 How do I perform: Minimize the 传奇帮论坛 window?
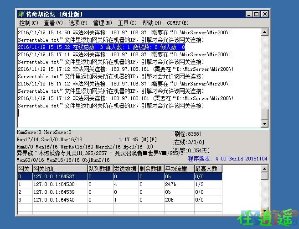point(249,14)
